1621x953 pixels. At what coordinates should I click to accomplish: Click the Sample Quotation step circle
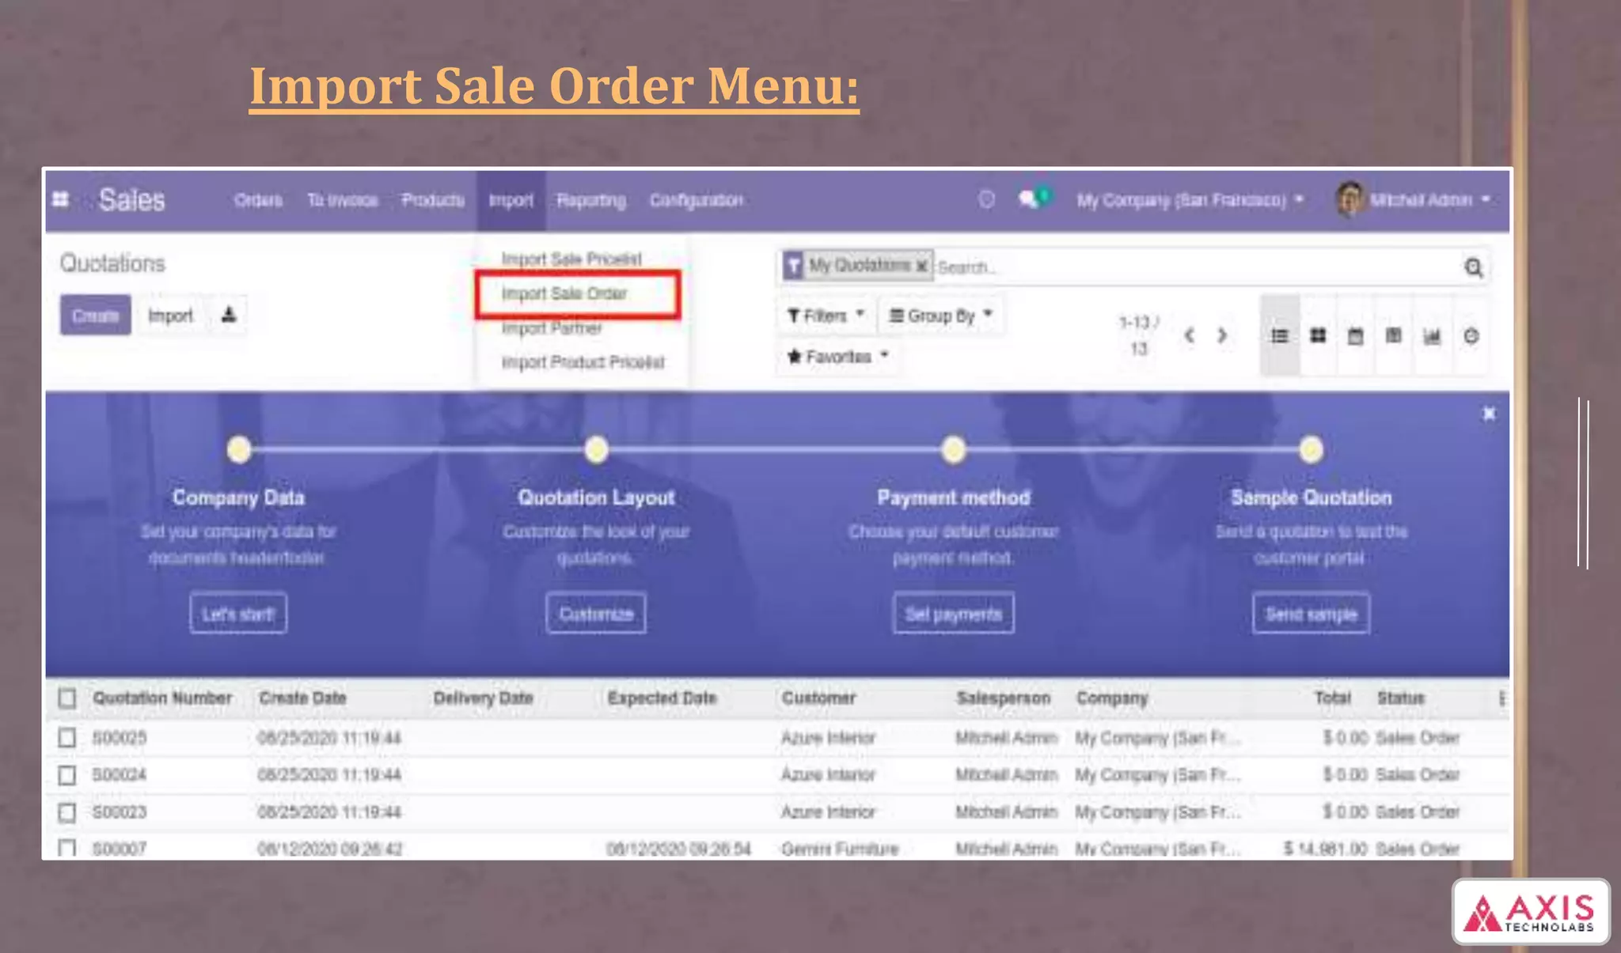(x=1311, y=449)
